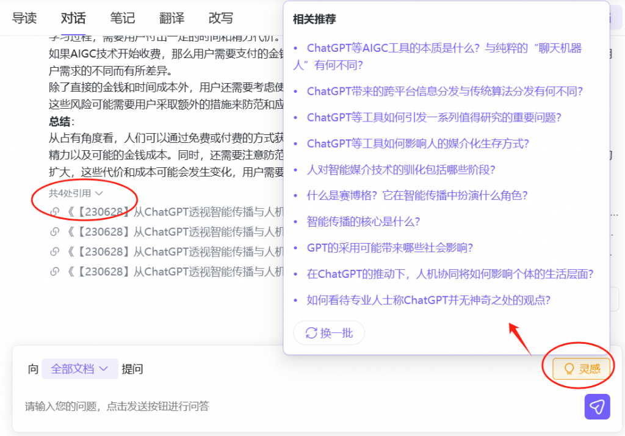Select the 笔记 tab
This screenshot has width=625, height=436.
[x=122, y=18]
